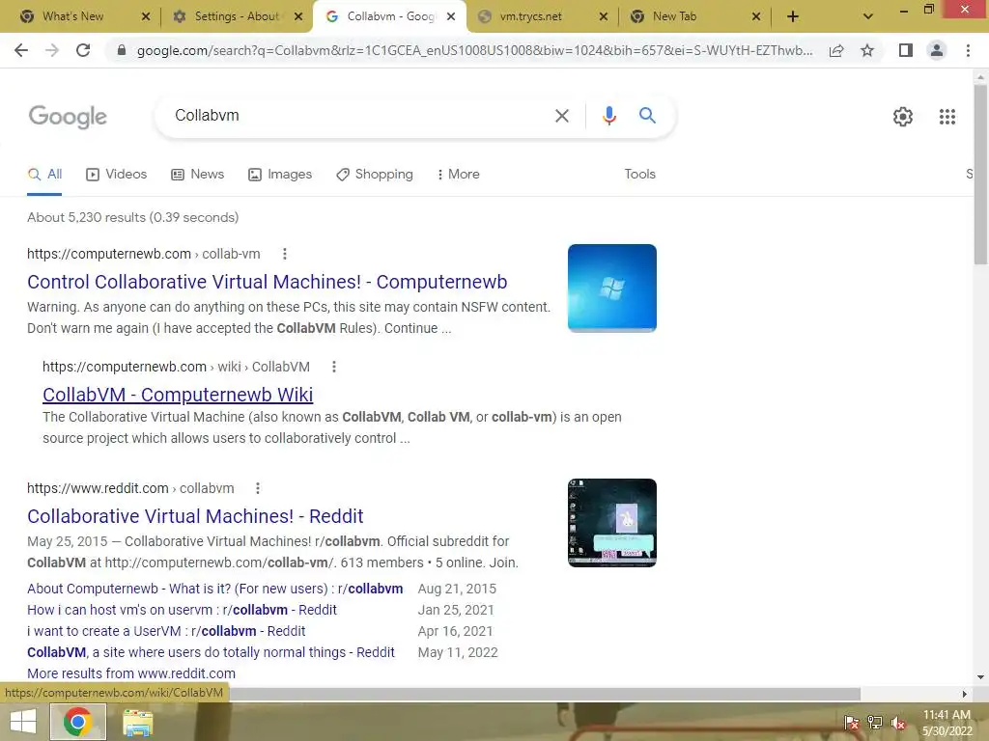
Task: Open File Explorer from taskbar
Action: tap(137, 722)
